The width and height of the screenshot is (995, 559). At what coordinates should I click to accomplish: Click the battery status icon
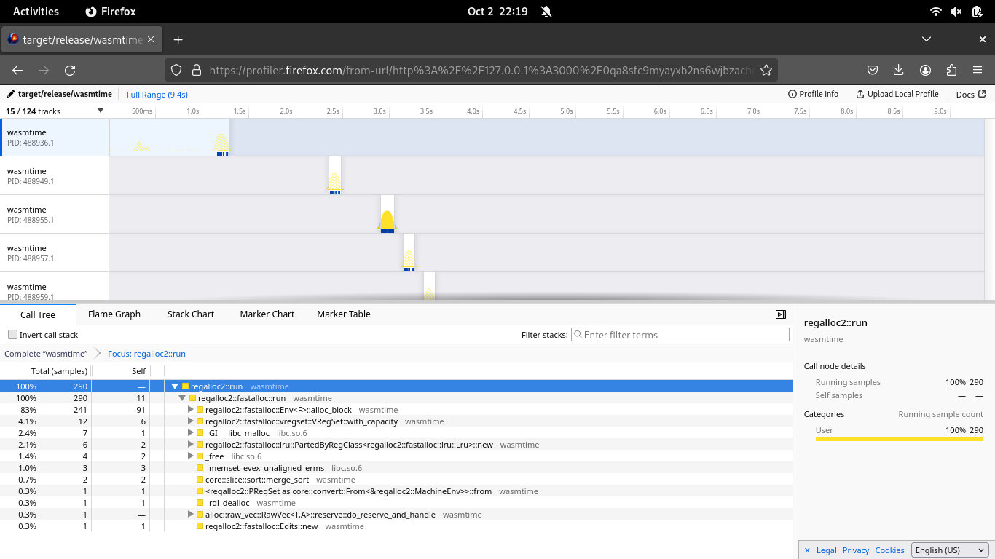coord(978,12)
